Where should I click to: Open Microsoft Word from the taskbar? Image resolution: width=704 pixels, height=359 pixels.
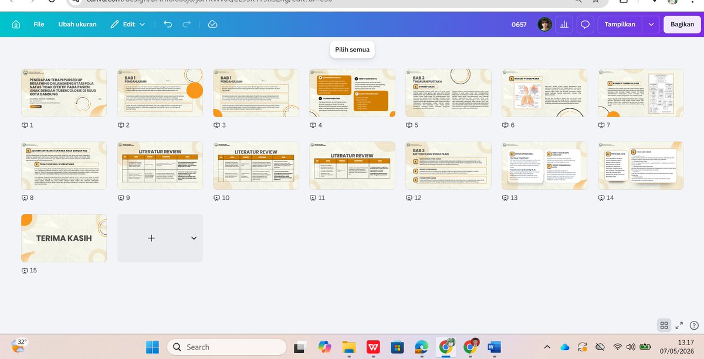tap(493, 347)
